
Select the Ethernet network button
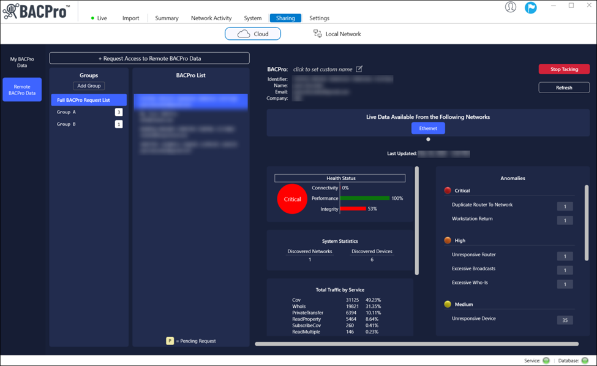click(x=428, y=128)
